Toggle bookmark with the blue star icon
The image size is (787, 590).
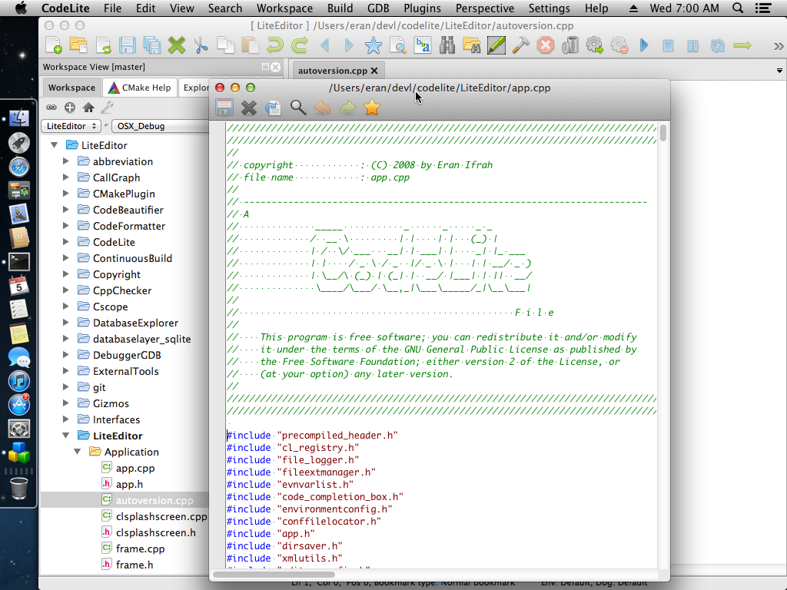pyautogui.click(x=374, y=45)
